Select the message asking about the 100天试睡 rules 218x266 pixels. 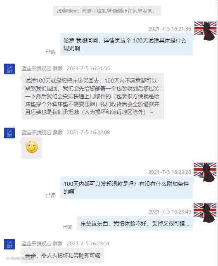126,44
